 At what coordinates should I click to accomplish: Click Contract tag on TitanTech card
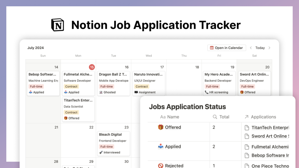tap(71, 112)
